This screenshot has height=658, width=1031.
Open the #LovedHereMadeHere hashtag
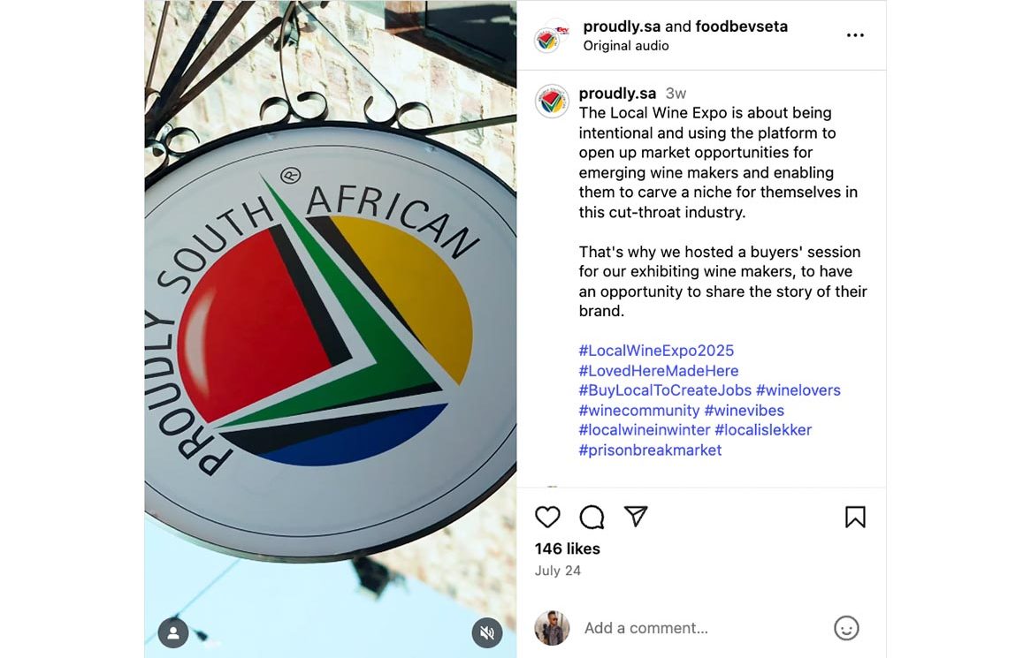tap(659, 371)
